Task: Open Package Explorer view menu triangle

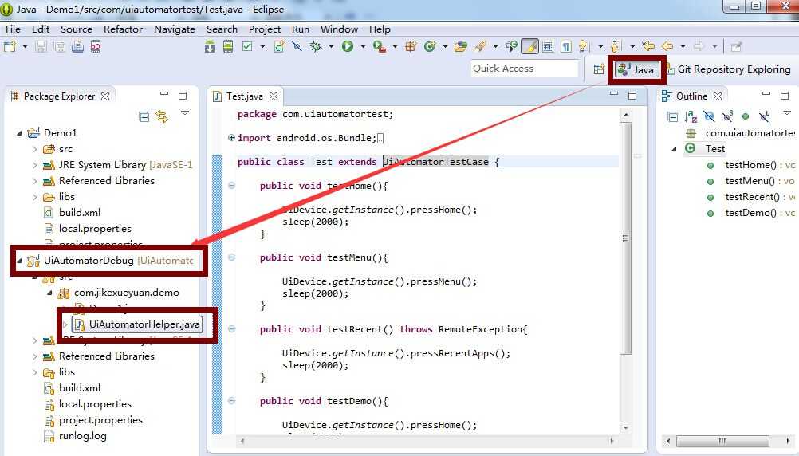Action: click(185, 113)
